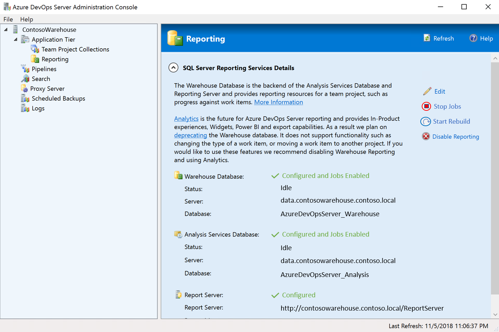Screen dimensions: 499x332
Task: Click the Stop Jobs link
Action: click(x=447, y=106)
